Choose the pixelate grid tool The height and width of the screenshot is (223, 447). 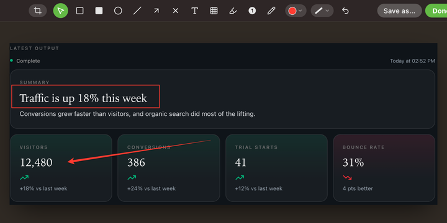214,11
